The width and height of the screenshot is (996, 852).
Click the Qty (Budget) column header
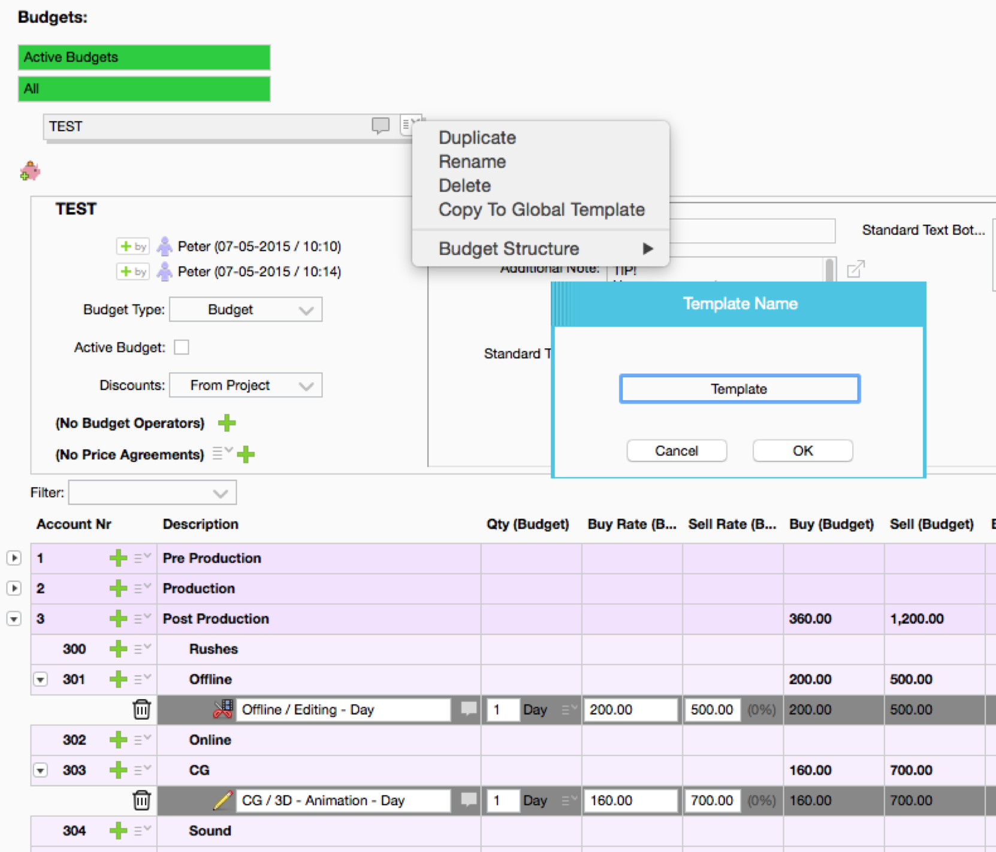(x=527, y=524)
